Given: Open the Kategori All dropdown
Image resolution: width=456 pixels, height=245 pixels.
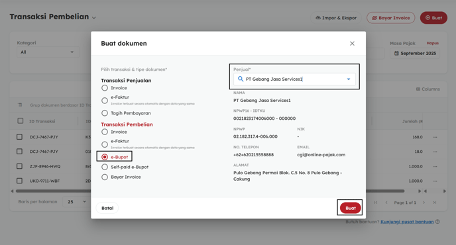Looking at the screenshot, I should point(48,52).
